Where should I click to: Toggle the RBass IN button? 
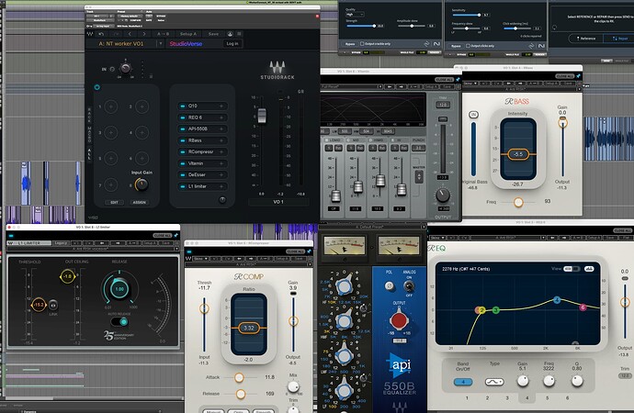coord(473,115)
